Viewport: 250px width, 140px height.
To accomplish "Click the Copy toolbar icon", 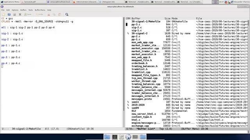I will 54,14.
